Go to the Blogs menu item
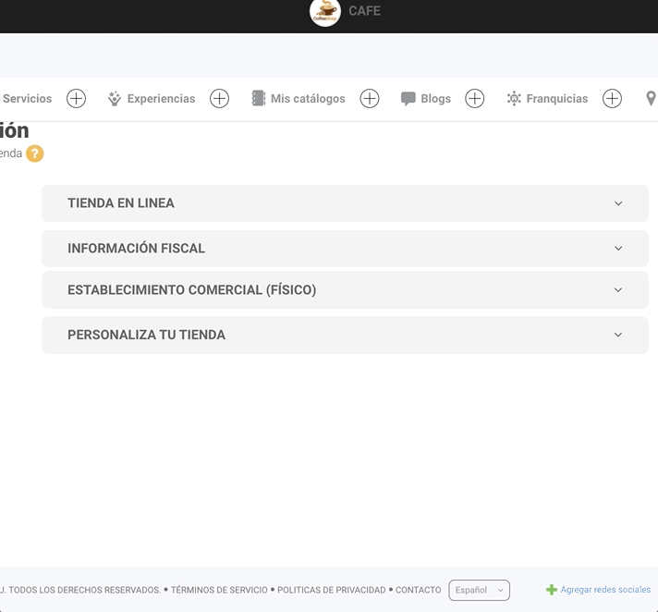658x612 pixels. pos(435,99)
